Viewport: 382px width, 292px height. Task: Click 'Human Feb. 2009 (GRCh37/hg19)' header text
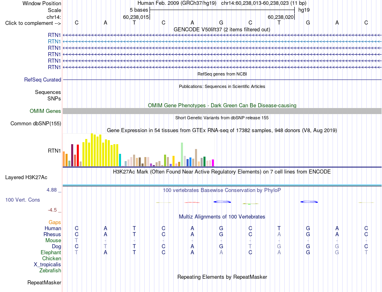(177, 3)
